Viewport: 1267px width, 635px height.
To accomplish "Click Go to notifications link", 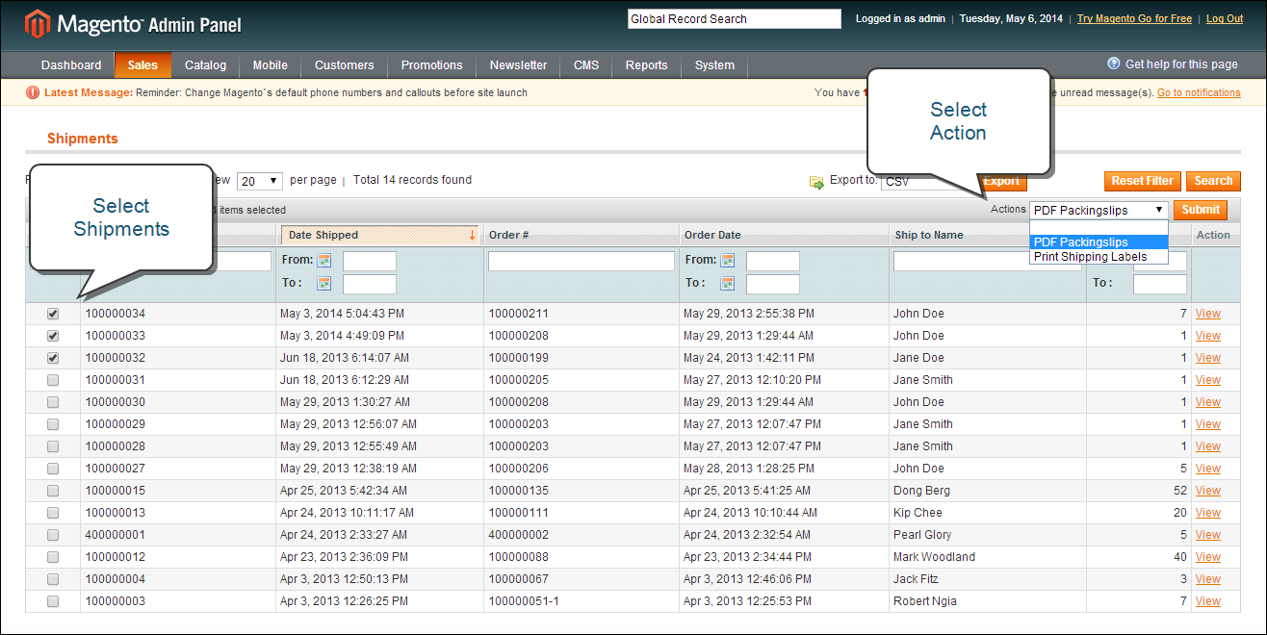I will coord(1199,92).
